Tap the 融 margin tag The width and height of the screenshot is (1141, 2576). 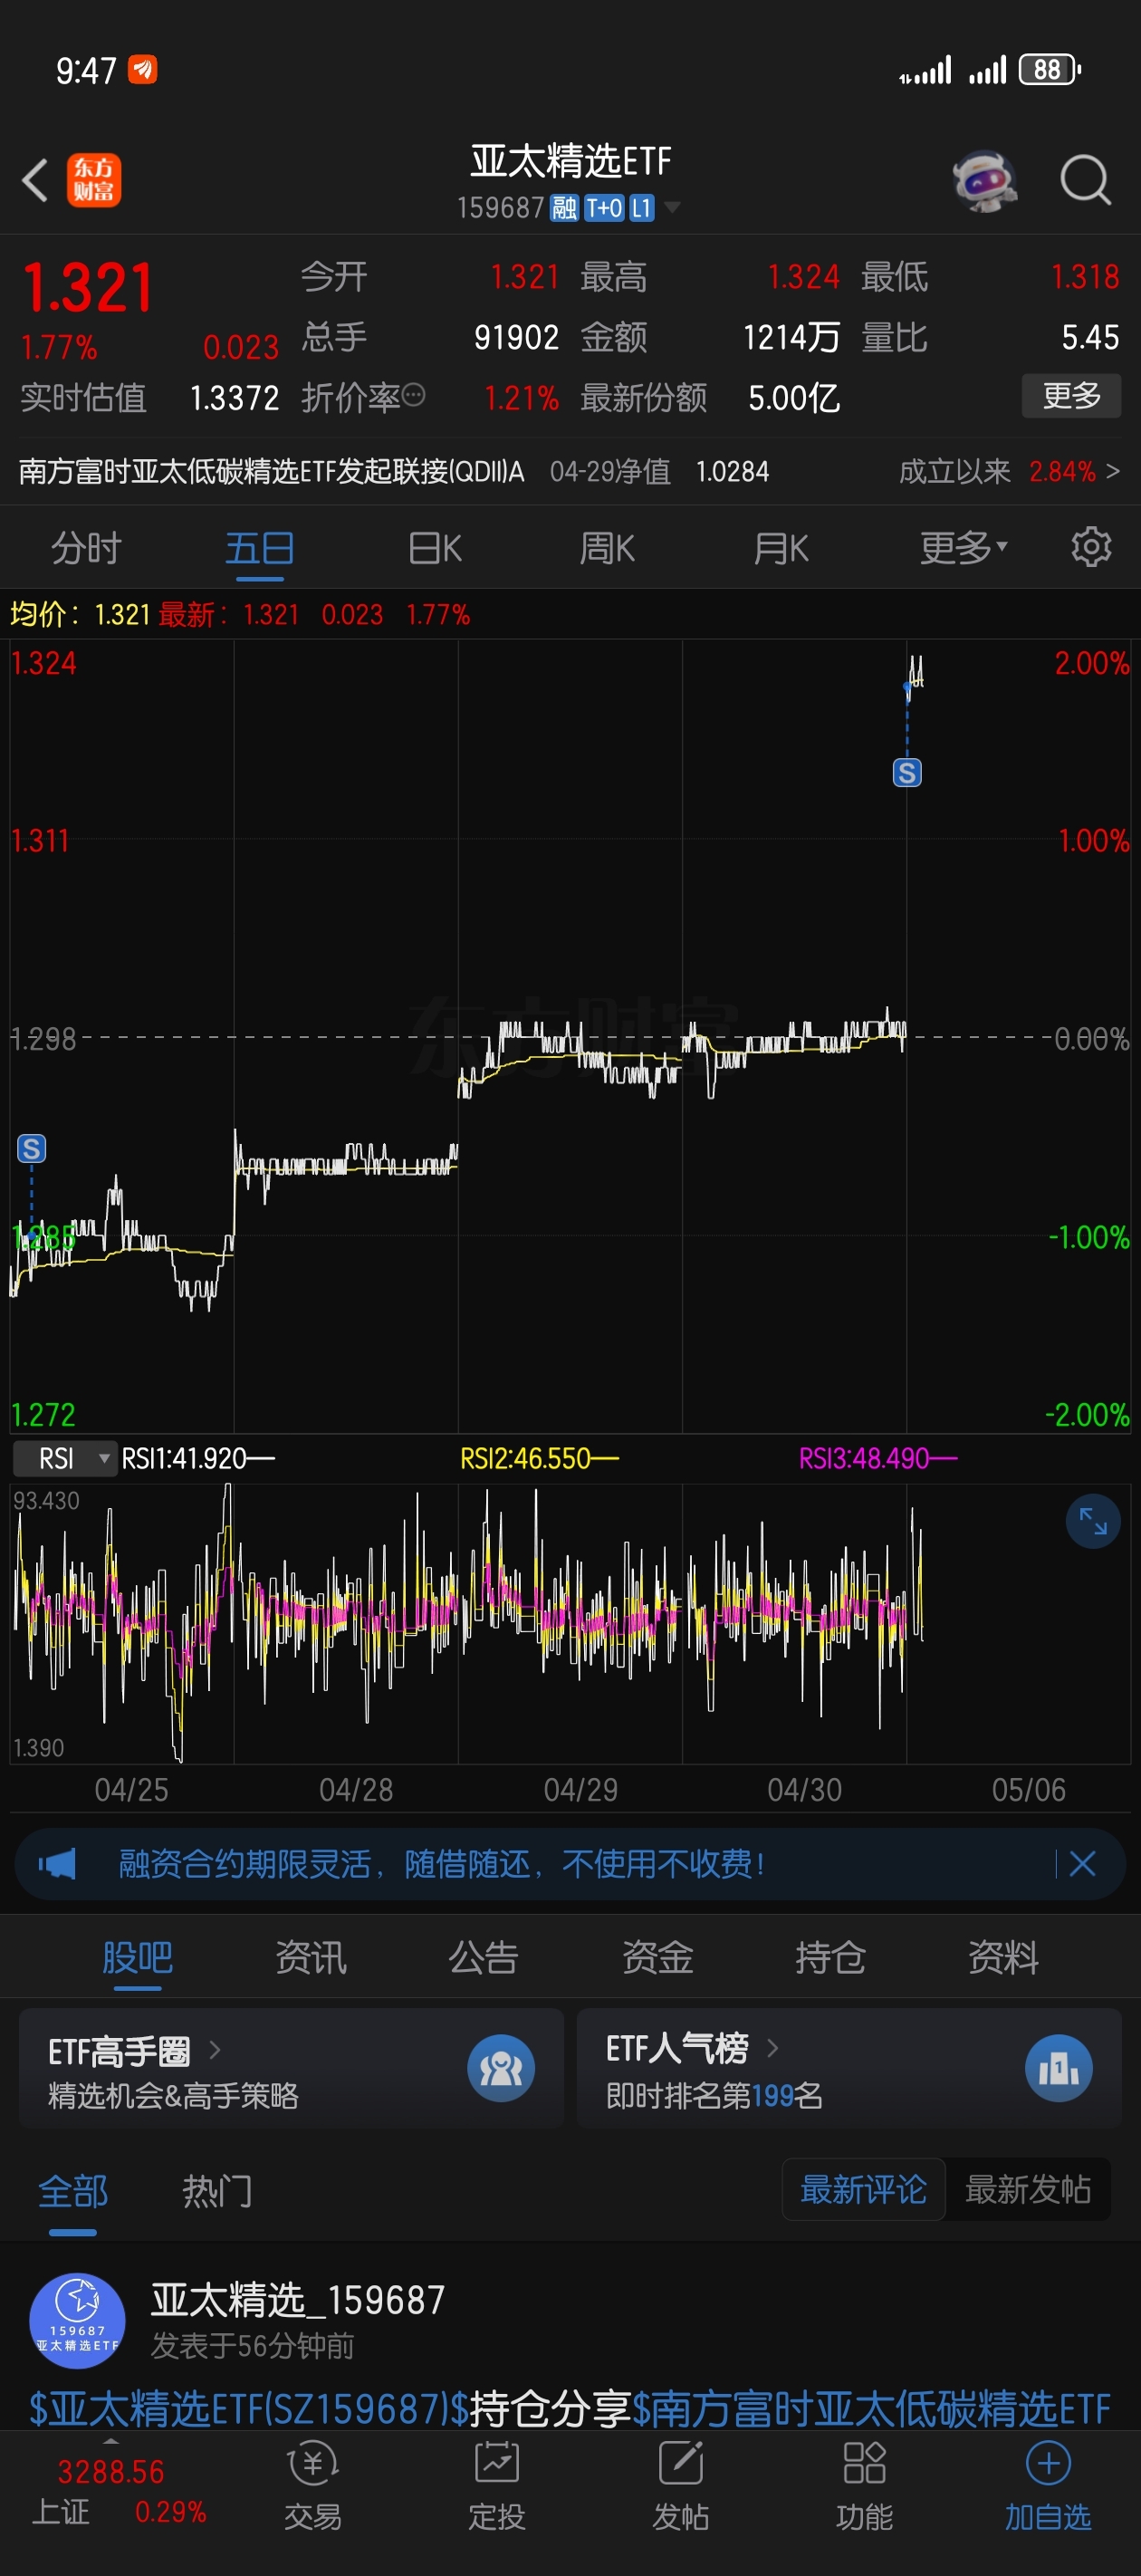(x=565, y=208)
